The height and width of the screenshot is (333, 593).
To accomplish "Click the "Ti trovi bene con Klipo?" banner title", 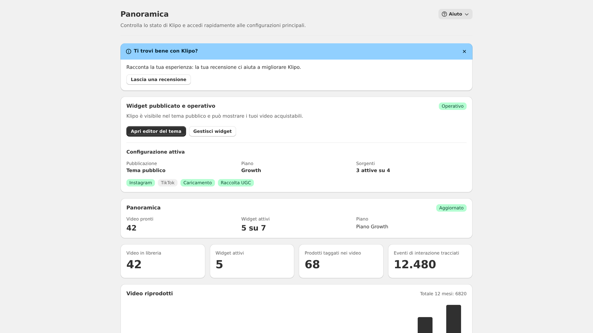I will (x=166, y=51).
